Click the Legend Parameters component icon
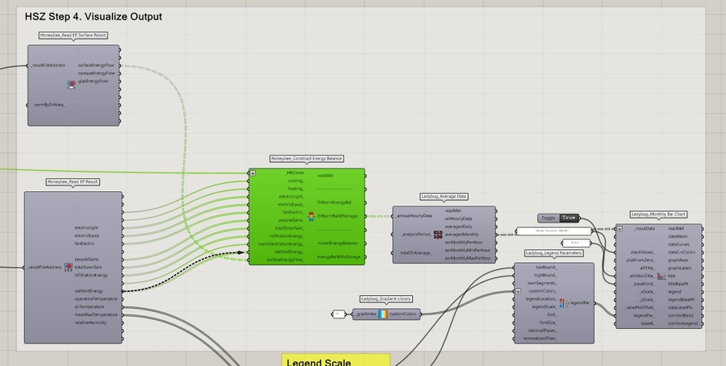The height and width of the screenshot is (366, 726). (x=564, y=303)
